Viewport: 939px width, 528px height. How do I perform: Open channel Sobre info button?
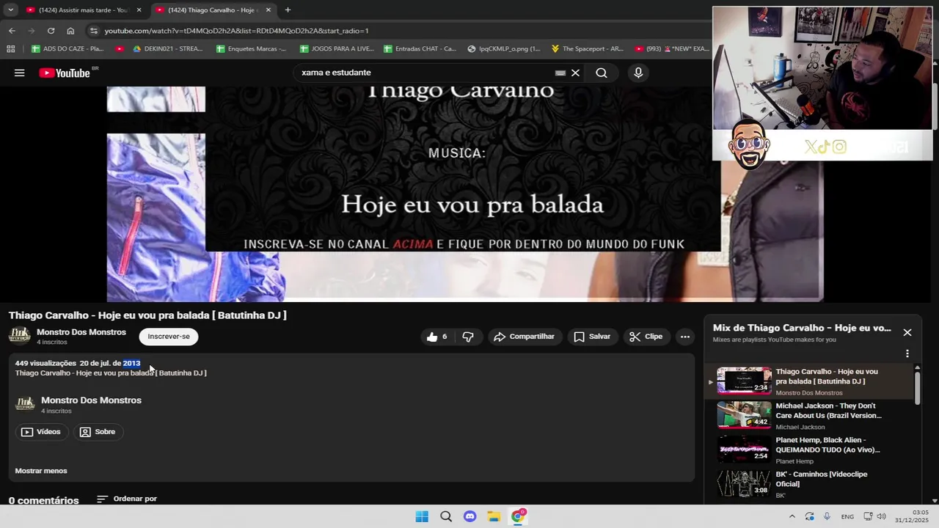(x=98, y=432)
